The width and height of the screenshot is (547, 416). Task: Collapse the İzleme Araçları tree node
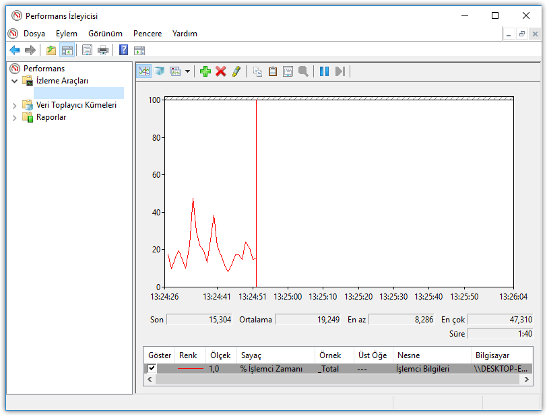point(15,81)
